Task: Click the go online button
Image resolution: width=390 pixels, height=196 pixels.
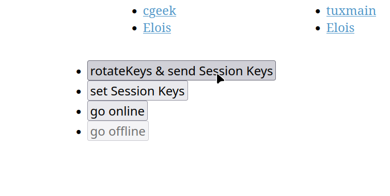Action: (117, 111)
